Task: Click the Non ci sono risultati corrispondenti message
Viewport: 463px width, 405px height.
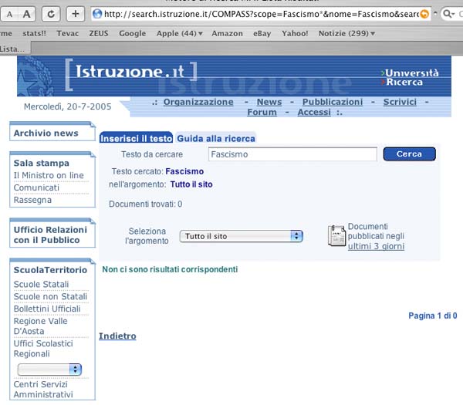Action: pyautogui.click(x=170, y=269)
